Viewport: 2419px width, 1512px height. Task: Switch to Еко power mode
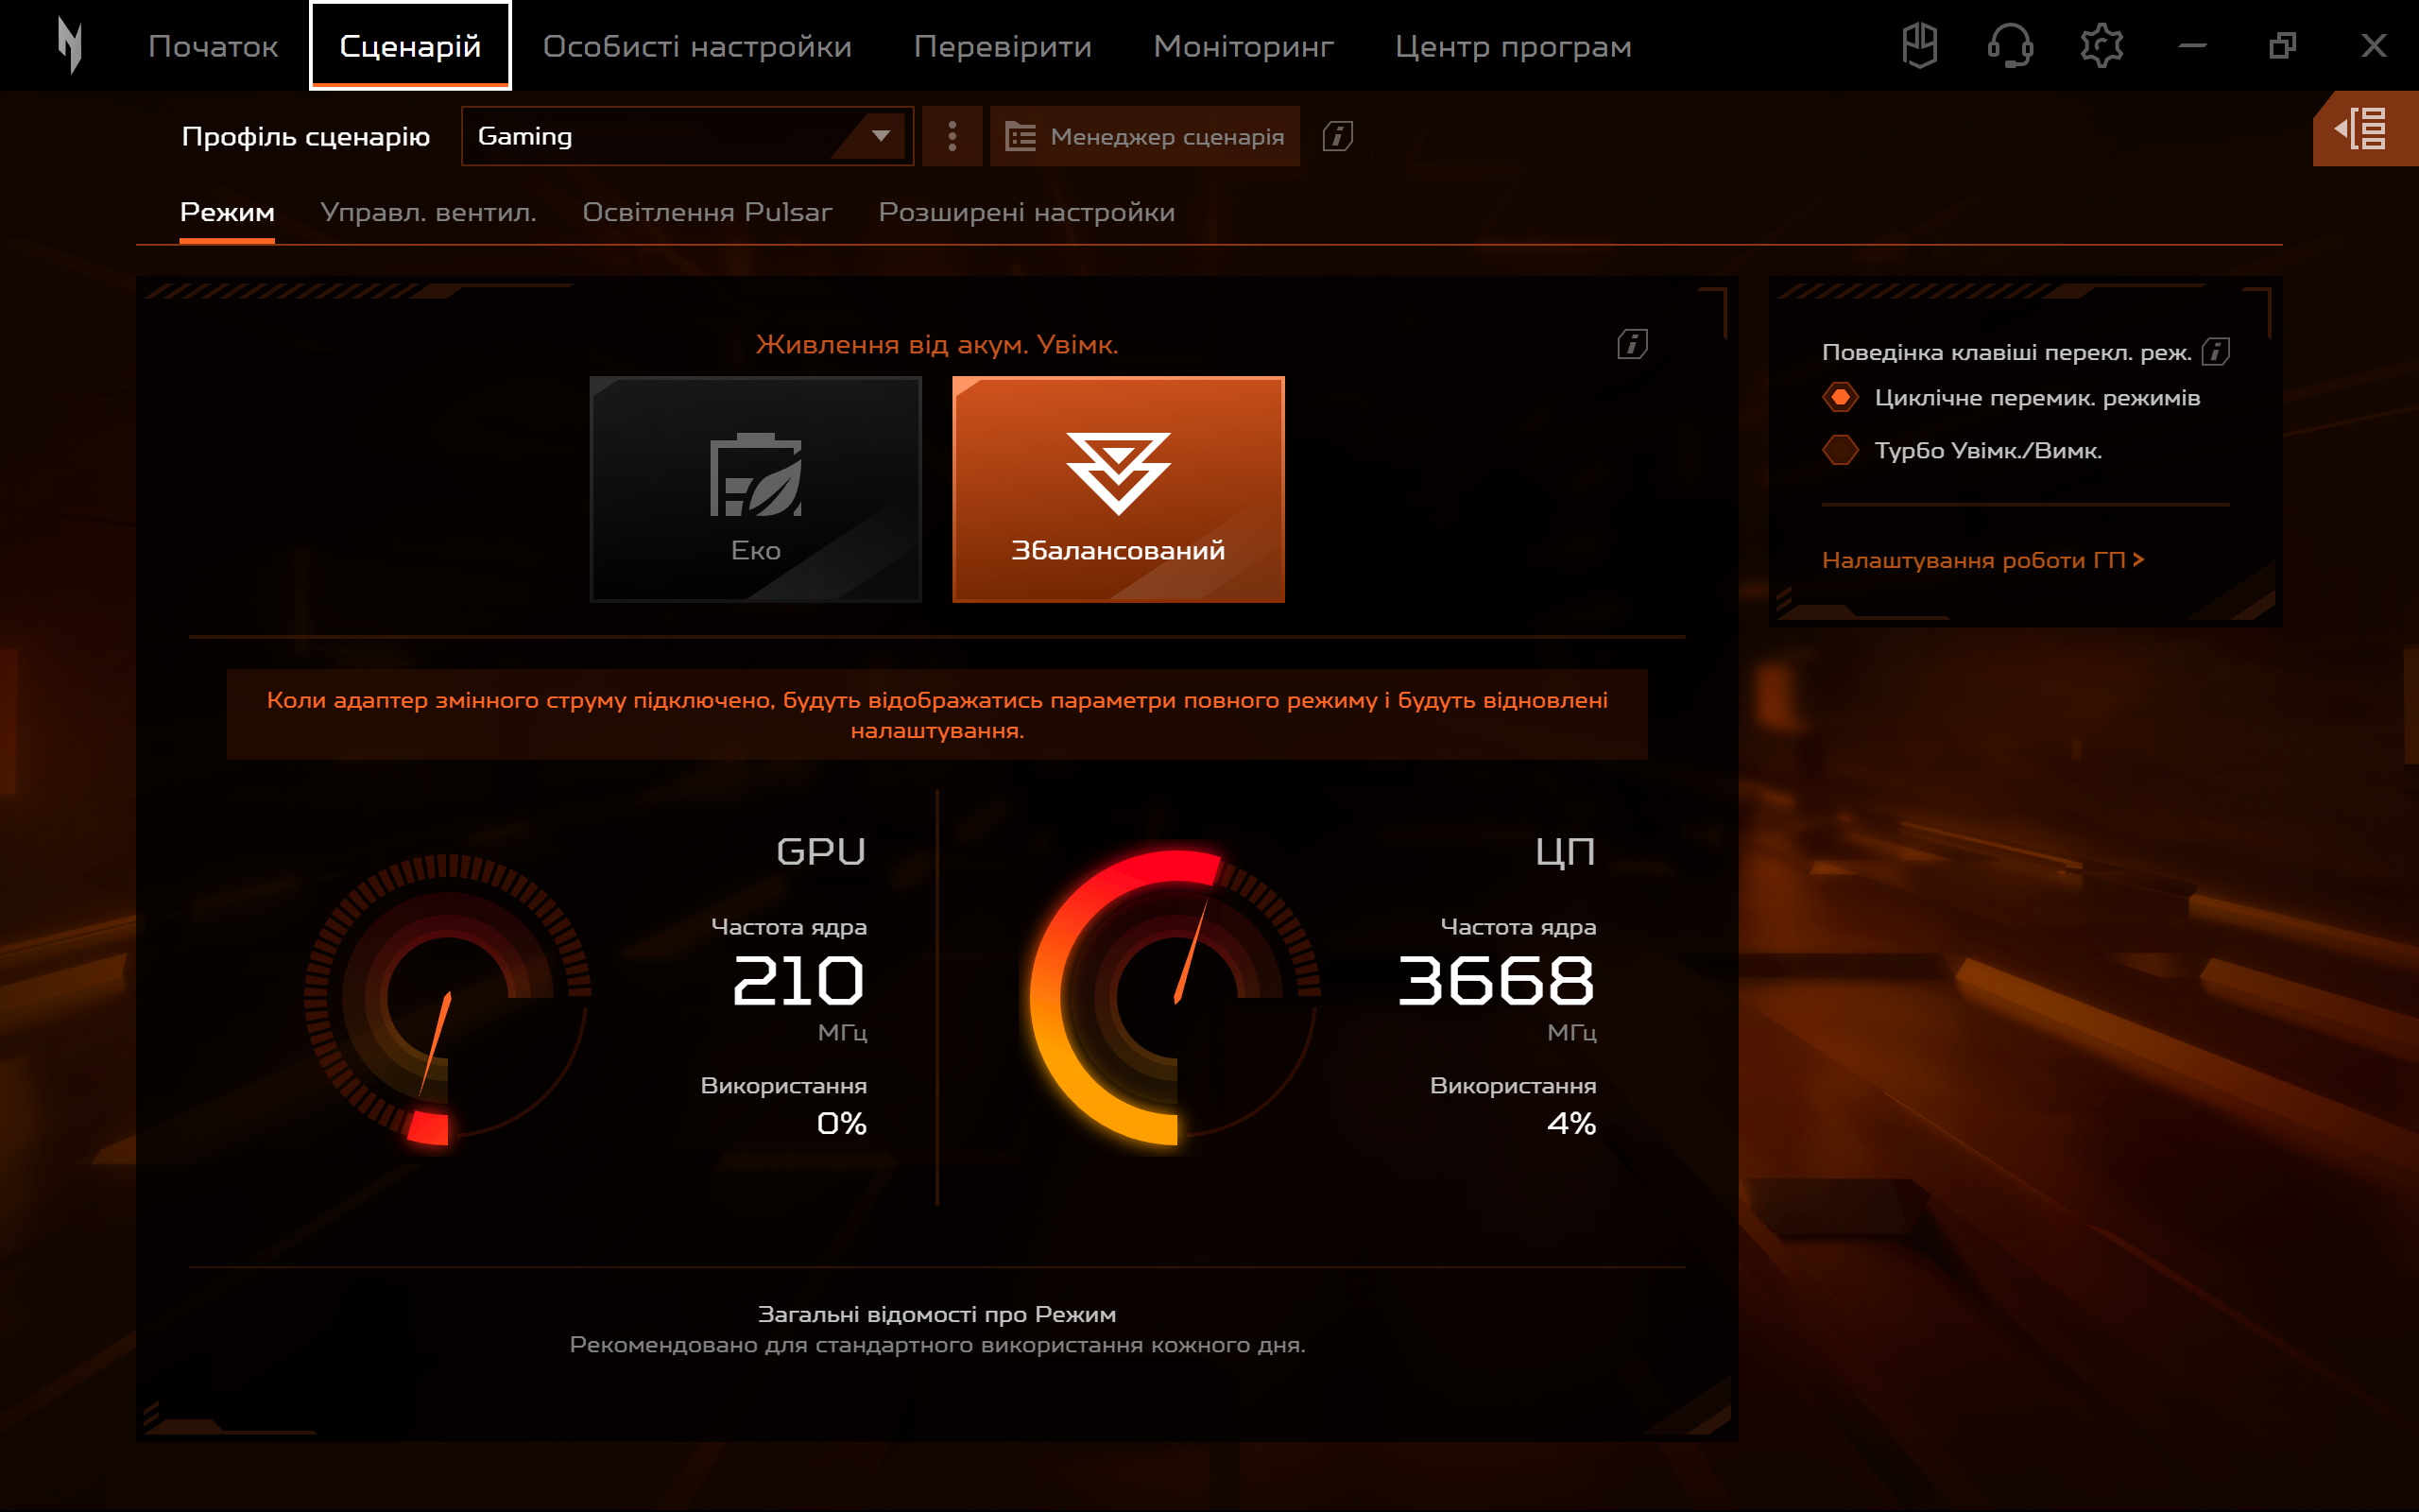click(756, 489)
